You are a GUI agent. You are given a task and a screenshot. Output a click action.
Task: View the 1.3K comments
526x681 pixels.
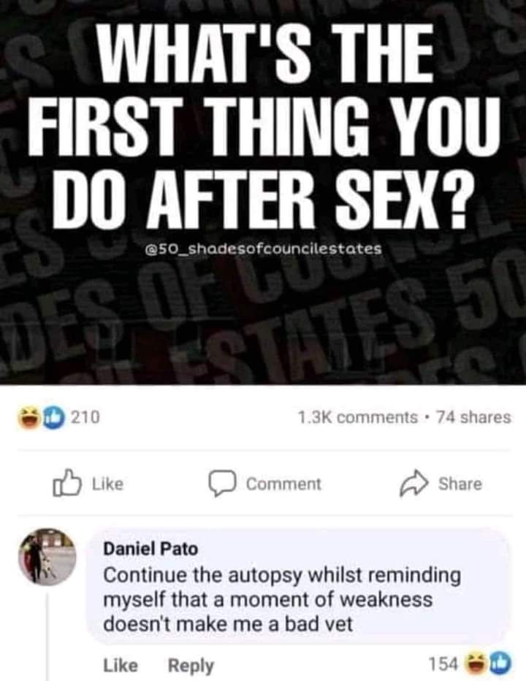(x=357, y=417)
